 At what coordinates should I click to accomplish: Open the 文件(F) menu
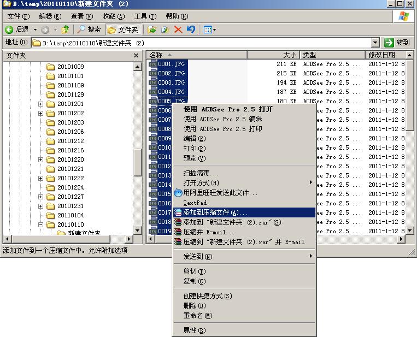tap(19, 16)
